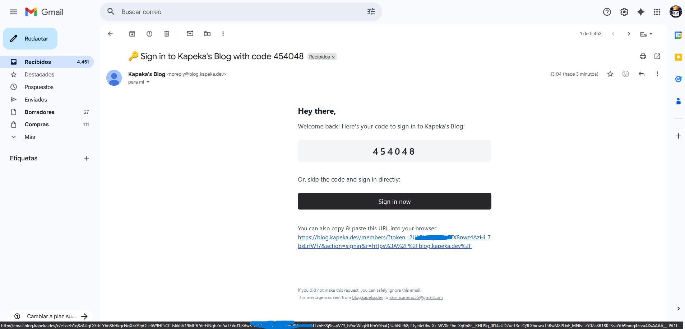Report this email as spam

(x=149, y=34)
